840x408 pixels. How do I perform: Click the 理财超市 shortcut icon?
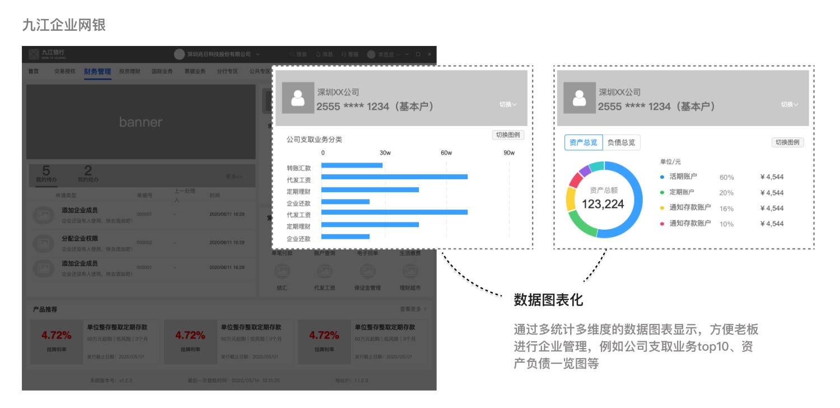click(x=410, y=272)
